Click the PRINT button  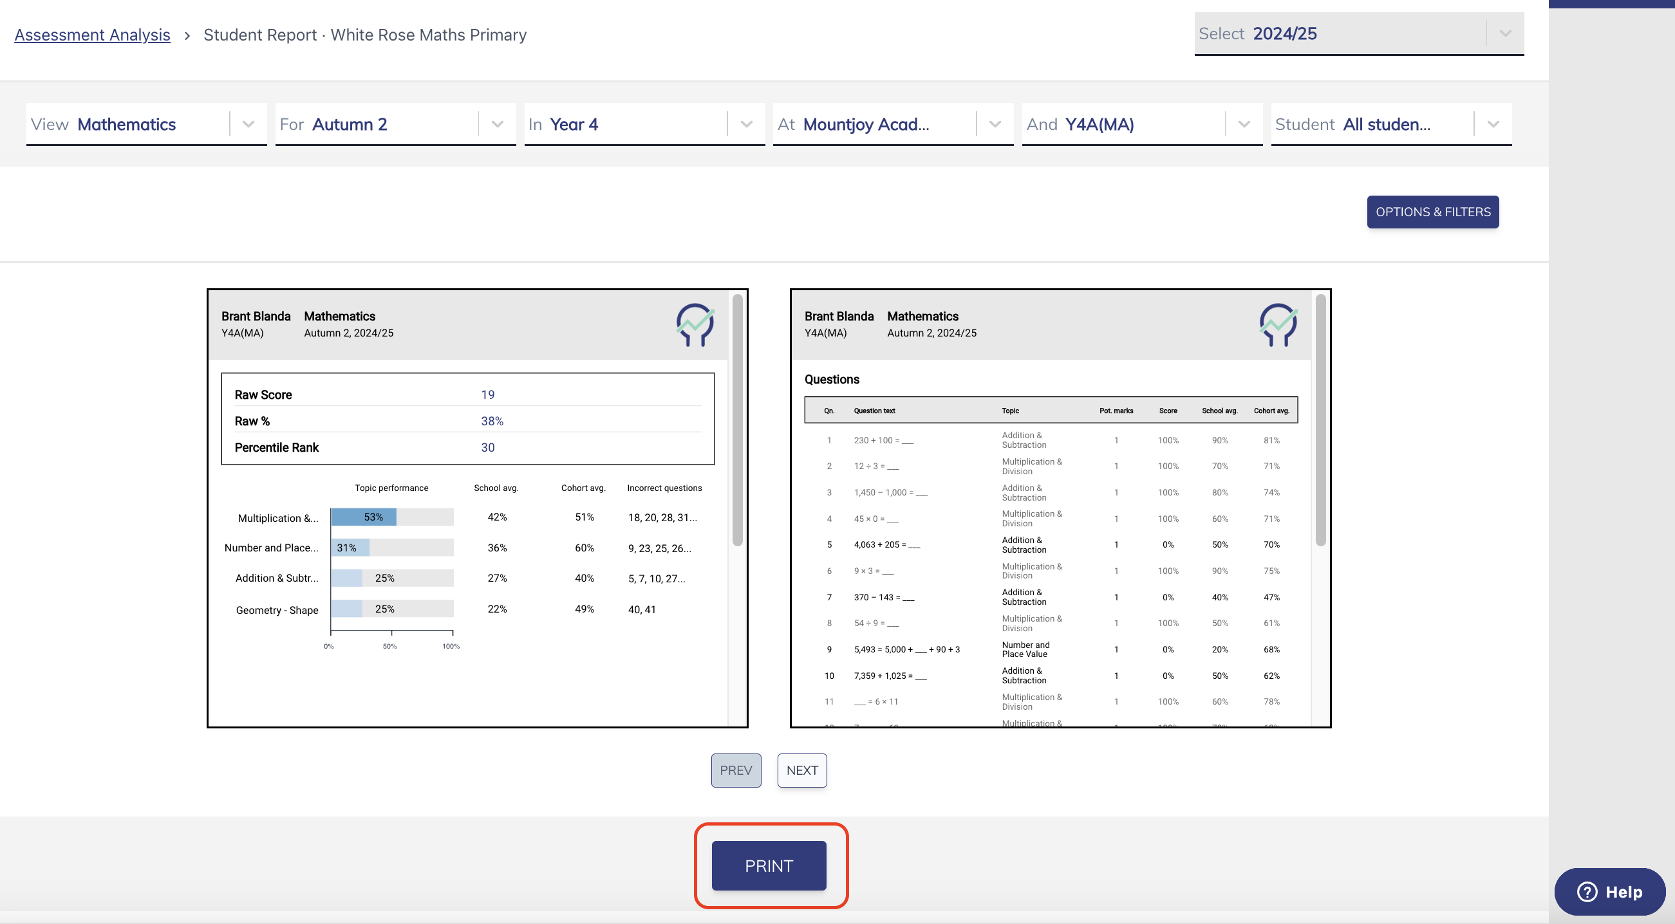click(x=769, y=865)
